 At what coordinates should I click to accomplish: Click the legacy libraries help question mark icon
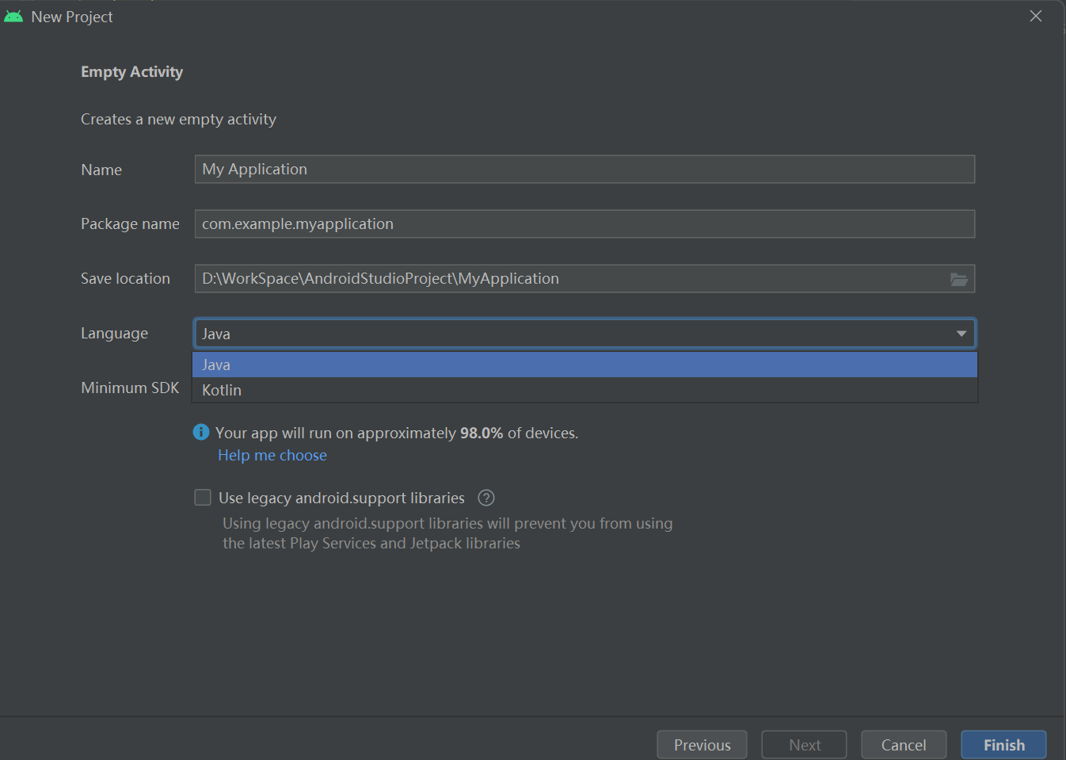[x=486, y=498]
